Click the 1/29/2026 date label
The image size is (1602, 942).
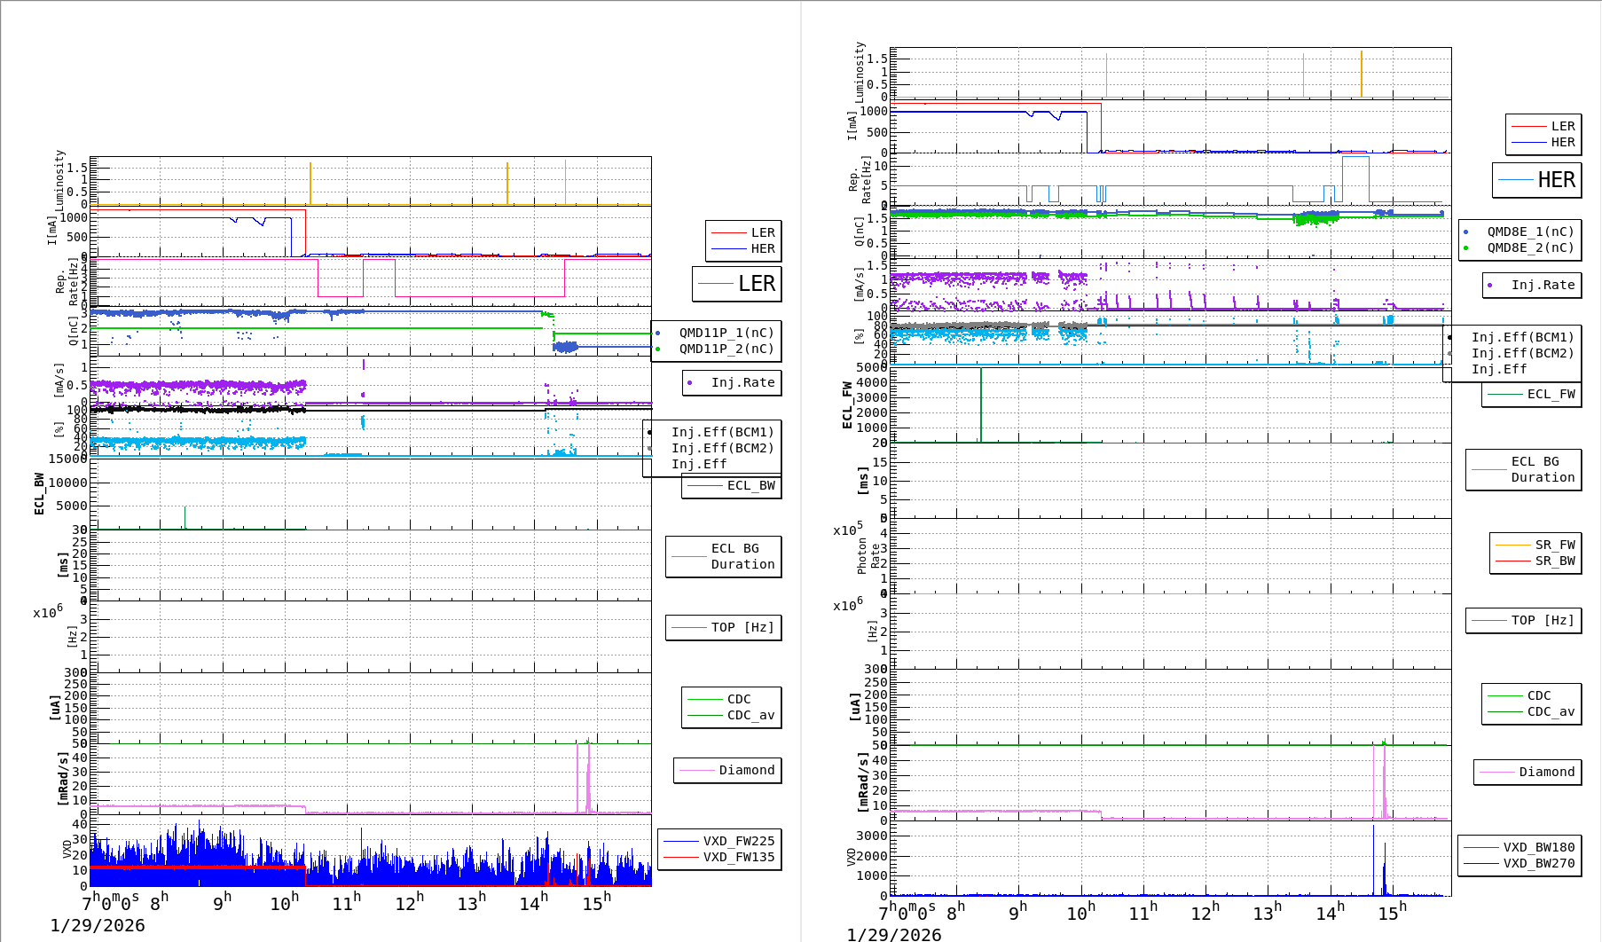point(98,925)
